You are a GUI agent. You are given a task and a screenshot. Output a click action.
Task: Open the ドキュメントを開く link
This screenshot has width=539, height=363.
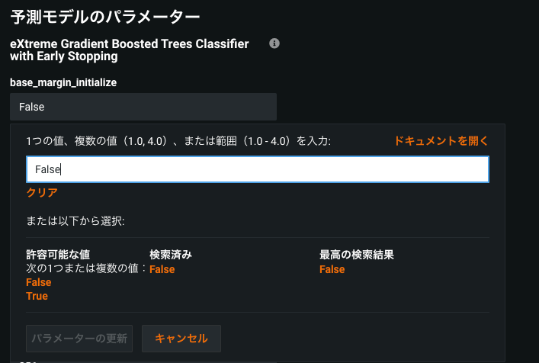441,141
